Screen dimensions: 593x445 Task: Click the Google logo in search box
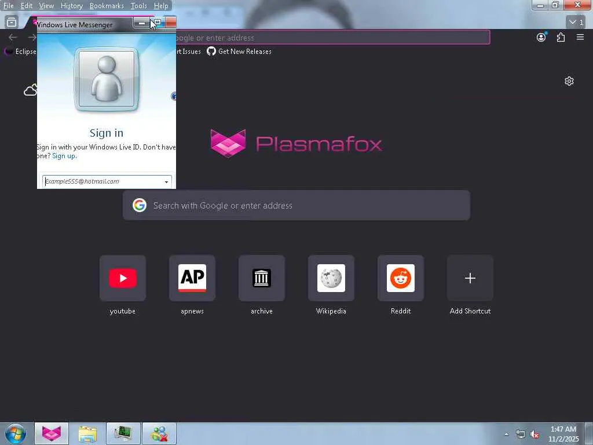(x=140, y=205)
